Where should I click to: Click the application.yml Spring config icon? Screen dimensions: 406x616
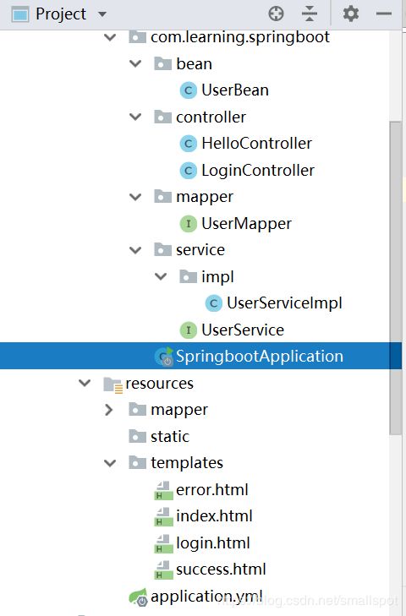(x=138, y=597)
